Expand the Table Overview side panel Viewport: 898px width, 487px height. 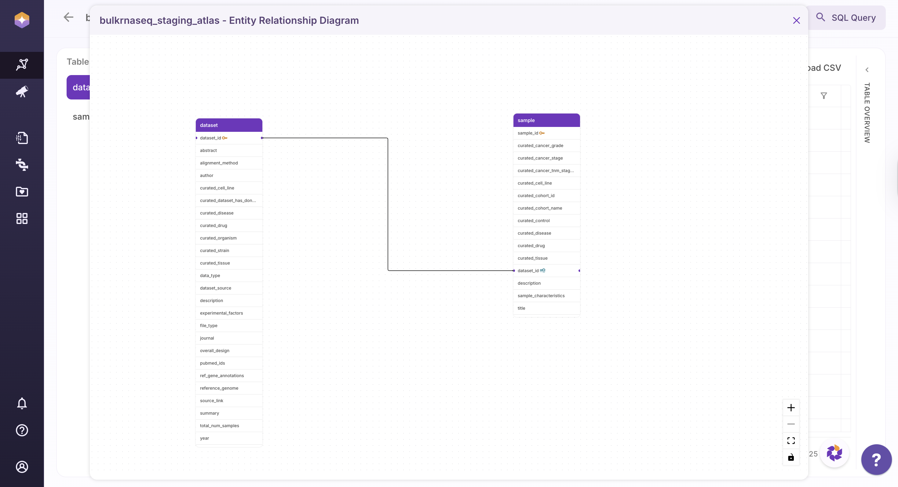[867, 70]
